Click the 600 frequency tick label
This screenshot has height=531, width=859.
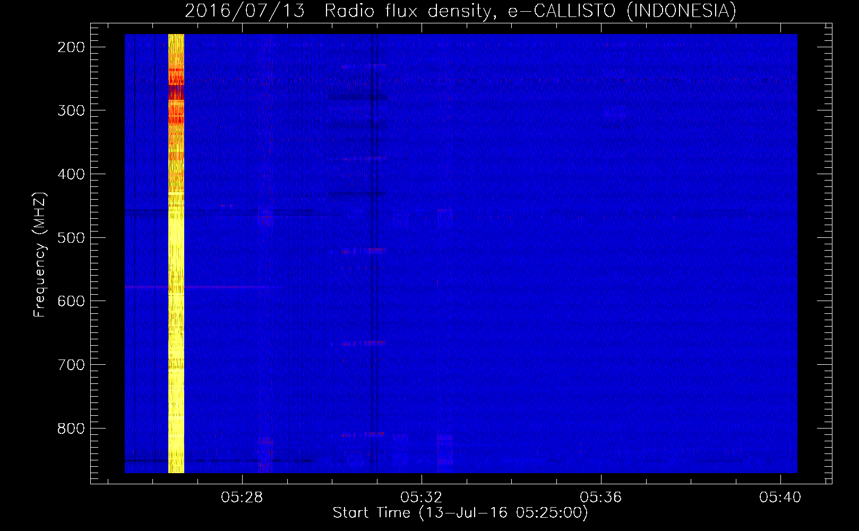coord(71,301)
